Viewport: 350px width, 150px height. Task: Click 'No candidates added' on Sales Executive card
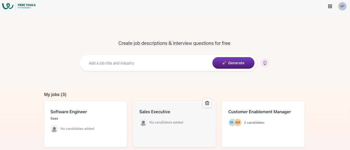click(x=166, y=122)
